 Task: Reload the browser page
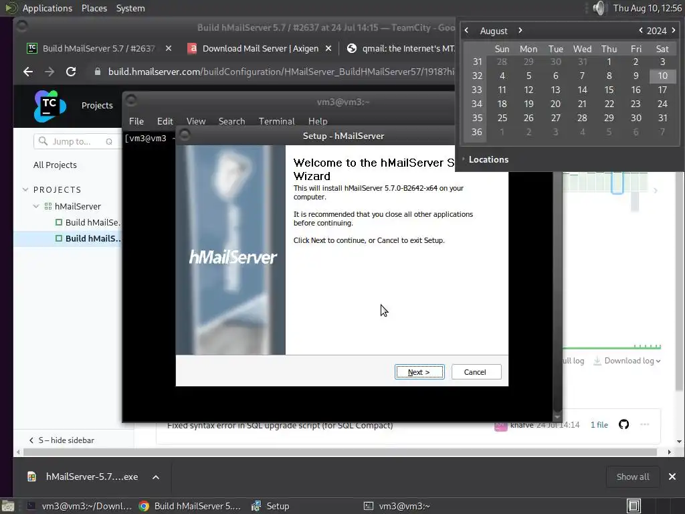pyautogui.click(x=71, y=72)
